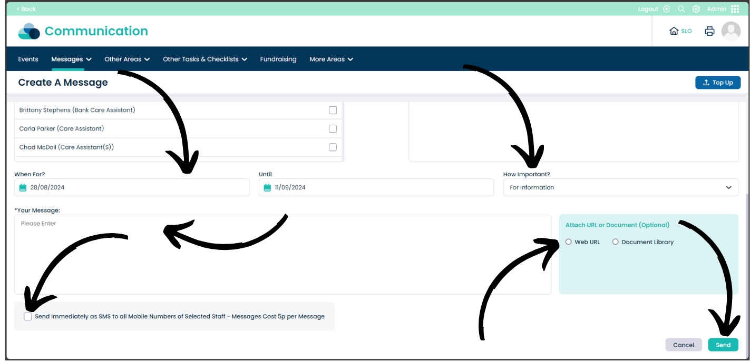Open the user profile avatar

[731, 31]
